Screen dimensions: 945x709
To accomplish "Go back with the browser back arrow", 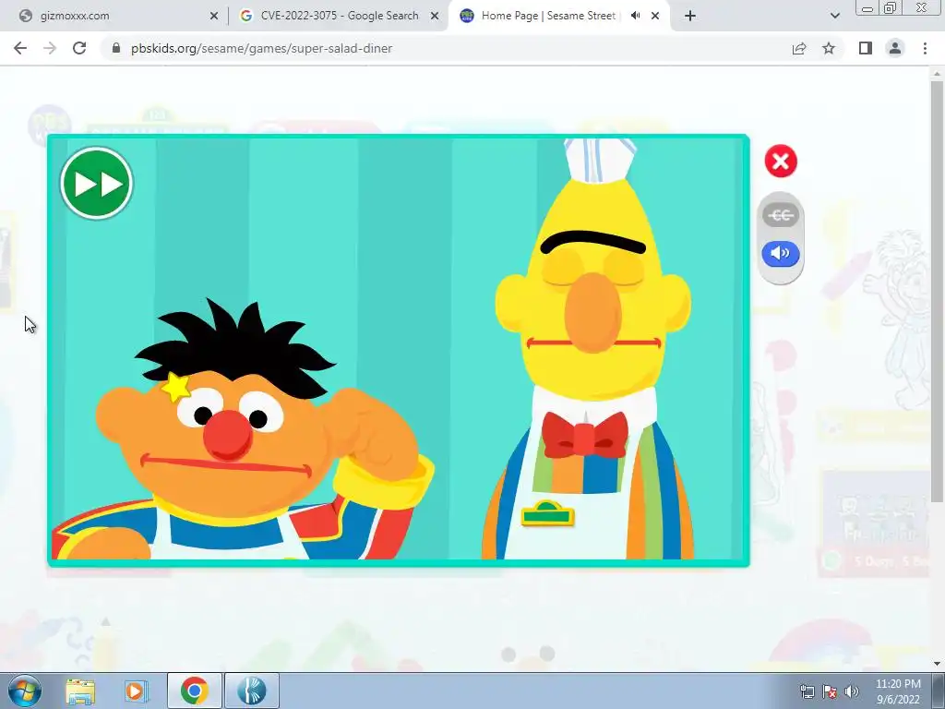I will pyautogui.click(x=20, y=48).
